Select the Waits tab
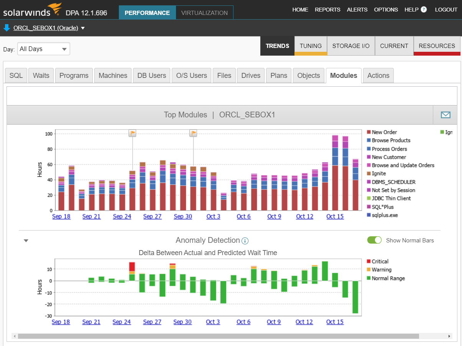This screenshot has height=346, width=462. tap(41, 76)
